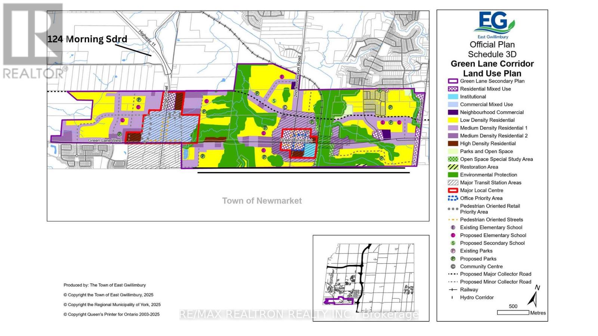Click the 500 Metres scale bar

513,312
